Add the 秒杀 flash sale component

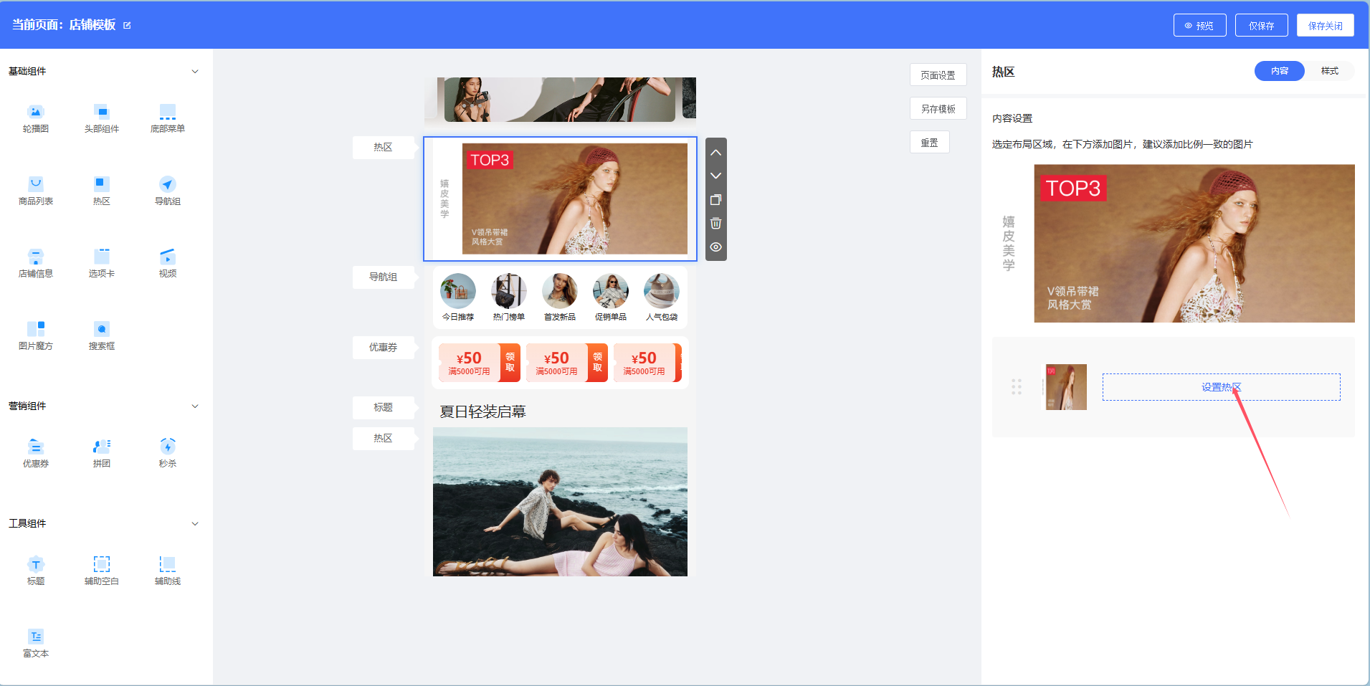(x=167, y=452)
